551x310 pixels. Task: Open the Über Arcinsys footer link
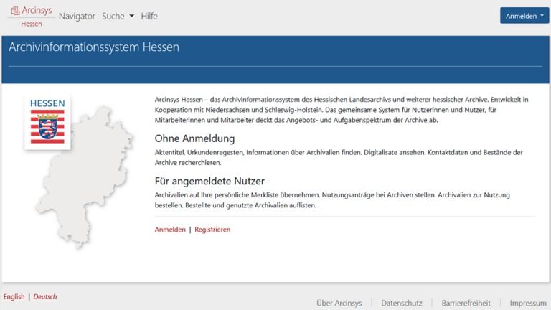click(339, 303)
